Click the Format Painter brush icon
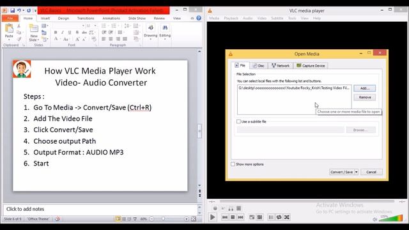 coord(19,39)
